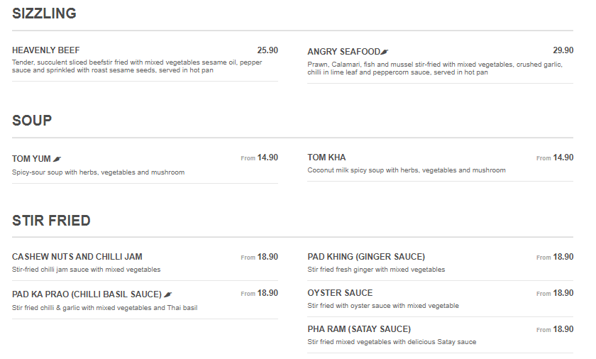Click the chilli icon after Pad Ka Prao
This screenshot has width=596, height=359.
tap(168, 294)
